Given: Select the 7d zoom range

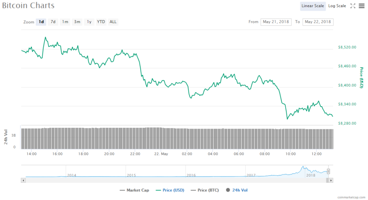Looking at the screenshot, I should point(53,22).
